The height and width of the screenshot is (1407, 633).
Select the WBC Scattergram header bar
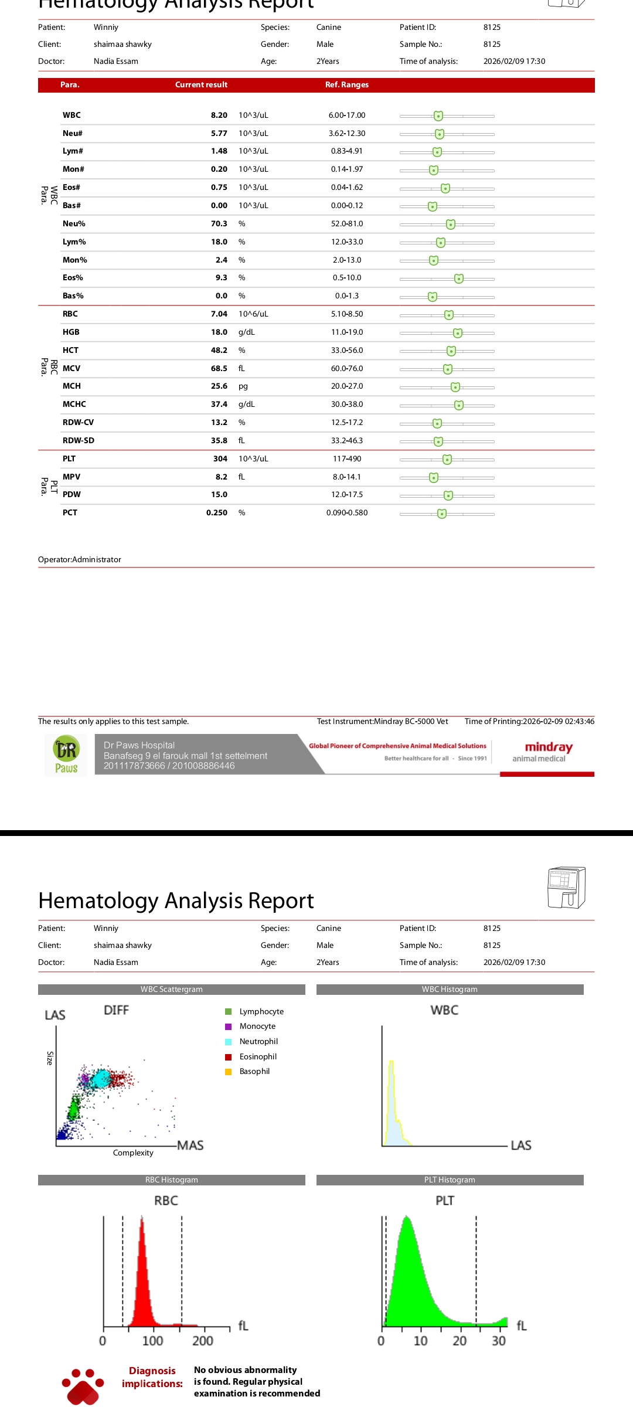[172, 990]
